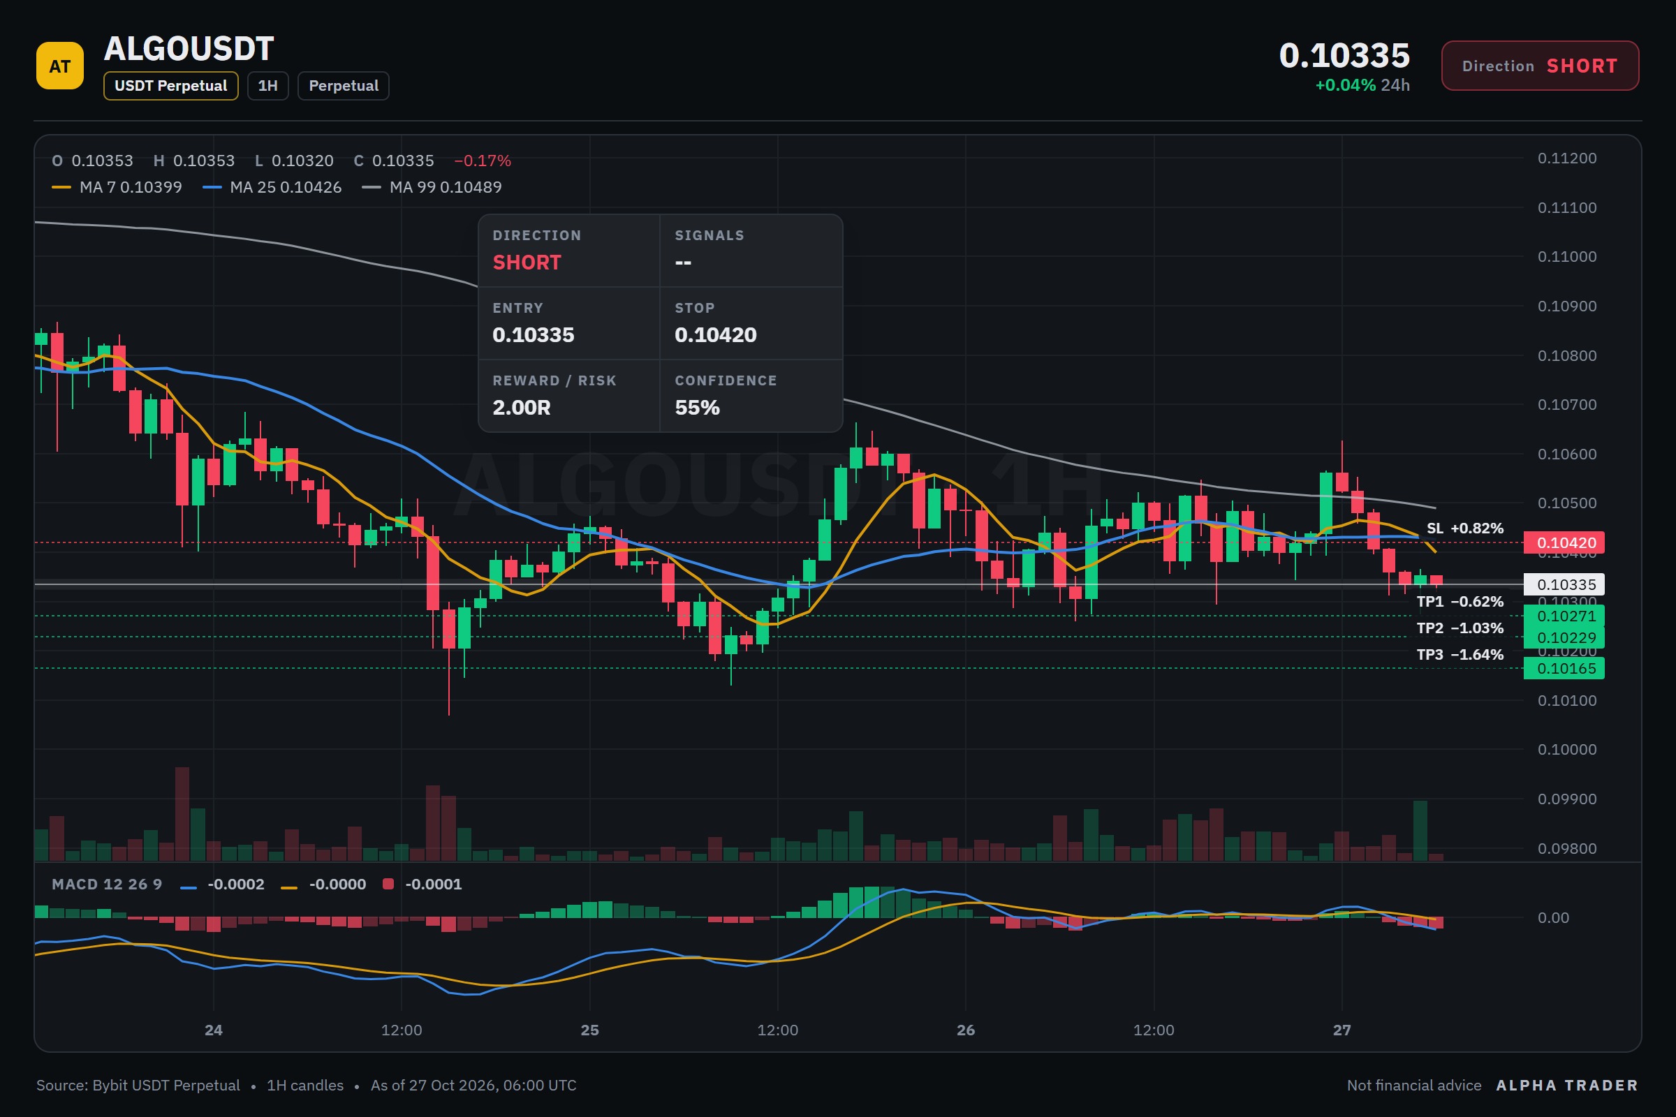Click the green 0.10229 TP2 price tag
This screenshot has width=1676, height=1117.
[x=1564, y=637]
